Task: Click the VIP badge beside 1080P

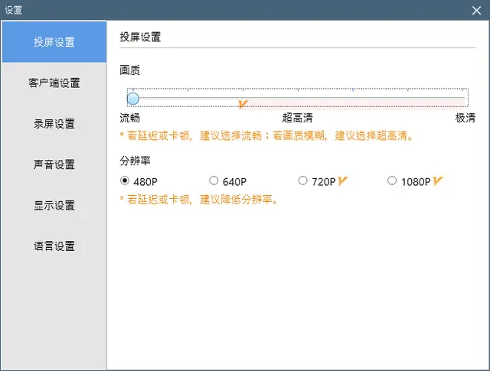Action: 437,181
